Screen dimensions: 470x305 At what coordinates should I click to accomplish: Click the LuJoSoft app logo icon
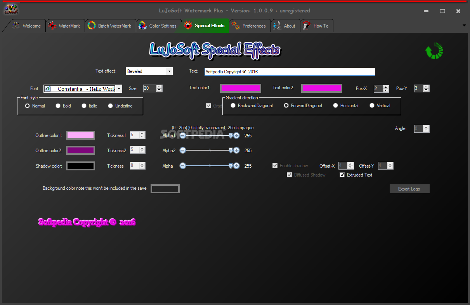click(11, 9)
